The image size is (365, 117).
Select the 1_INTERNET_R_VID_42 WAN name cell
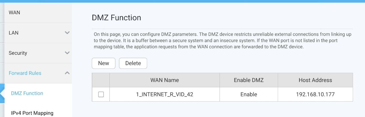pos(165,94)
